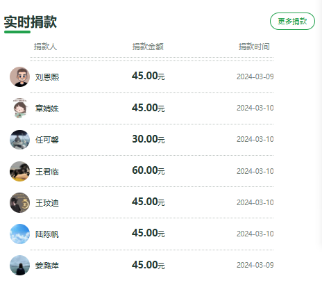Click the 实时捐款 section title
The height and width of the screenshot is (283, 322).
31,22
